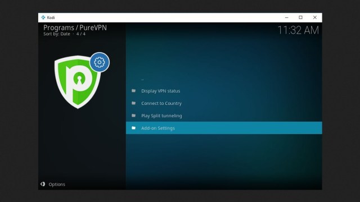Click the Kodi logo icon in title bar

click(43, 17)
